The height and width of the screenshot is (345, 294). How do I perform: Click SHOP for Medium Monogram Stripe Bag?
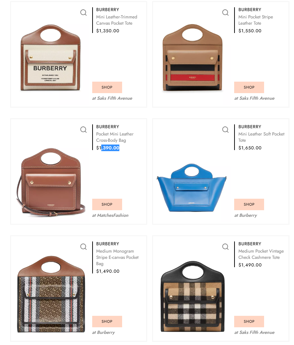click(107, 321)
